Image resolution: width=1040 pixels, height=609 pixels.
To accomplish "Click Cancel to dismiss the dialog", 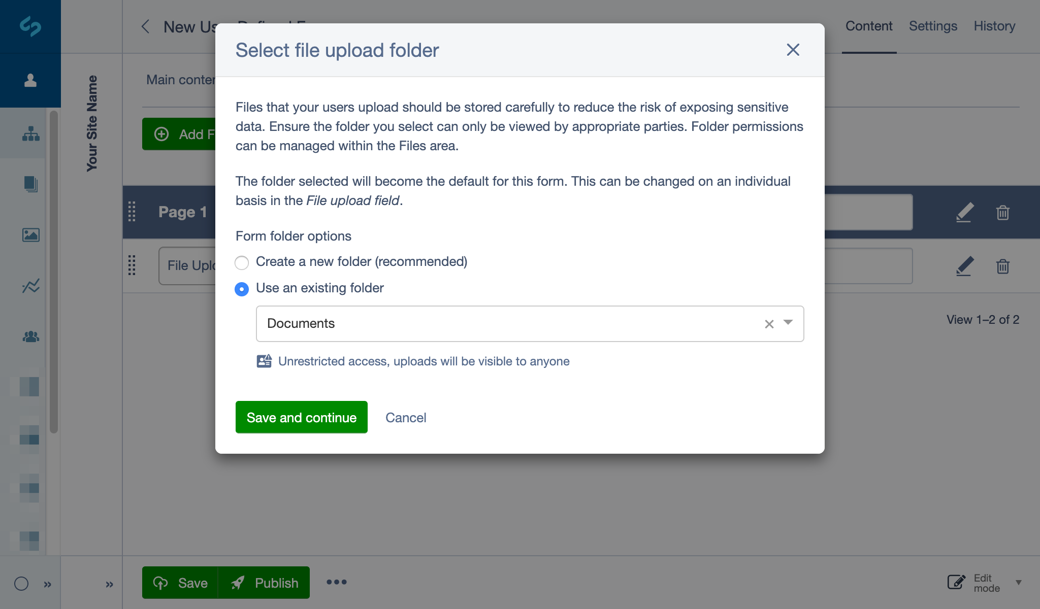I will pyautogui.click(x=405, y=417).
